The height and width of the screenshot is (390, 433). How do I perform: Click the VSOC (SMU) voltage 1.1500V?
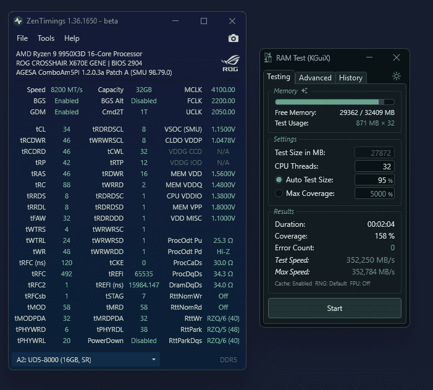tap(223, 129)
